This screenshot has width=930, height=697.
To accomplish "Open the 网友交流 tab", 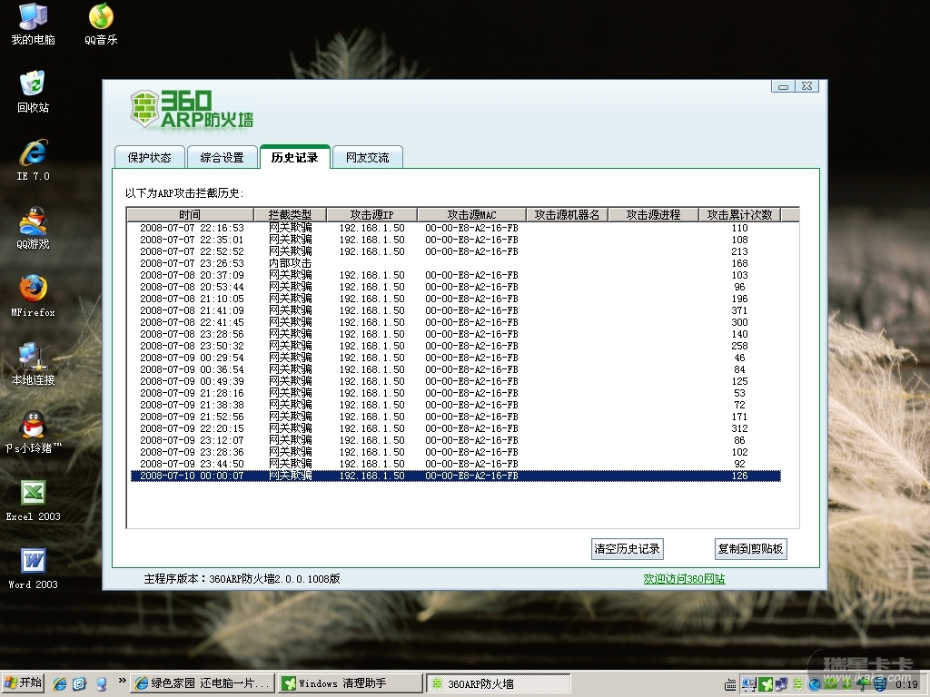I will 367,157.
